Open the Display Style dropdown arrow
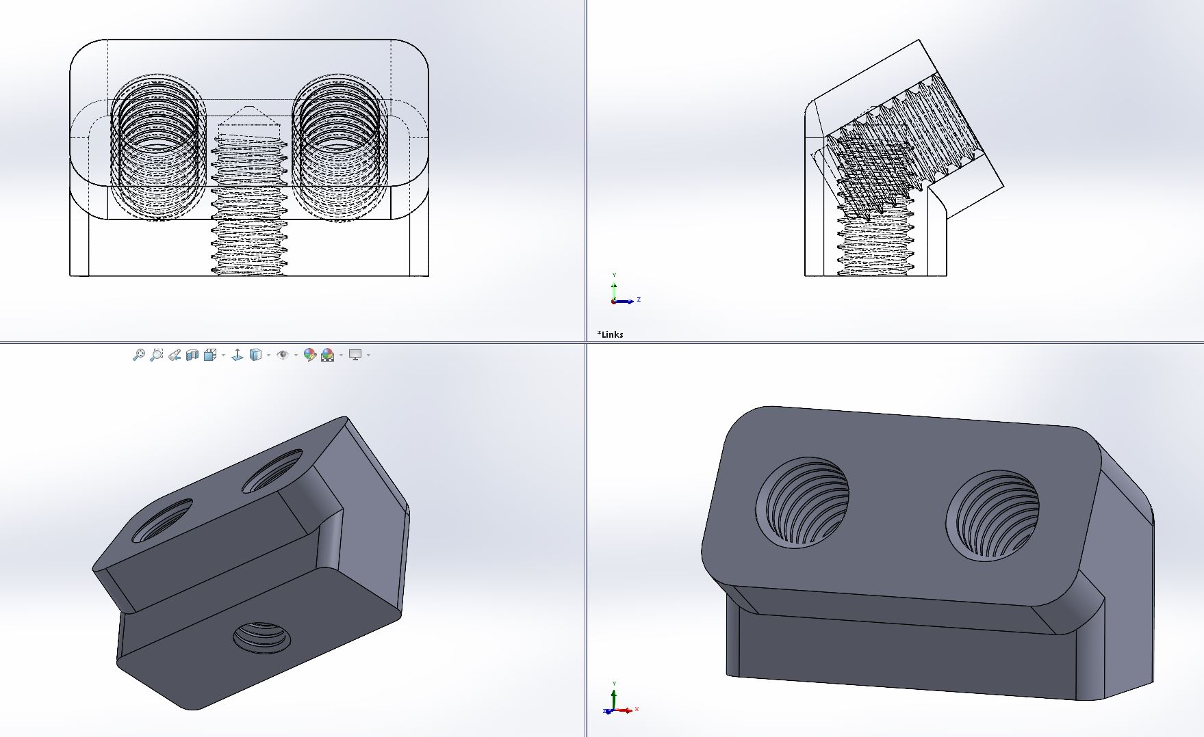The width and height of the screenshot is (1204, 737). 268,356
